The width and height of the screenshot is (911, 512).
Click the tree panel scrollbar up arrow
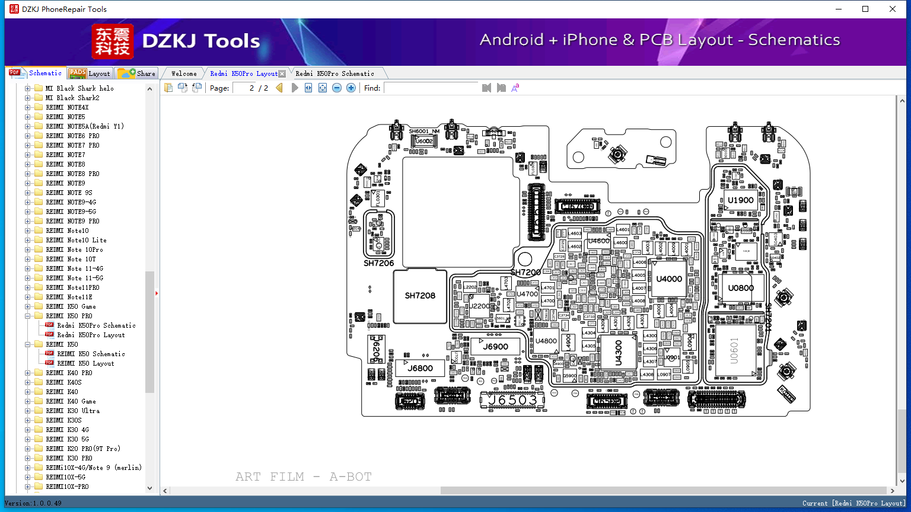pos(149,89)
